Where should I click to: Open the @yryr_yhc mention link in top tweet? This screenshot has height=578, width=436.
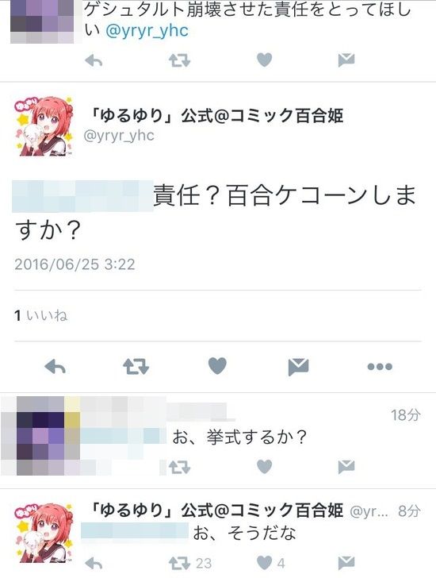[147, 30]
